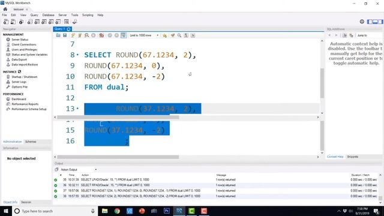This screenshot has width=384, height=216.
Task: Toggle auto-commit mode button
Action: click(x=124, y=35)
